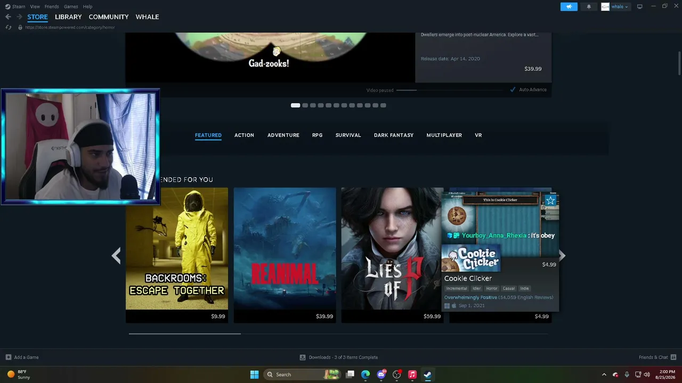The height and width of the screenshot is (383, 682).
Task: Open the Steam announcements megaphone button
Action: pyautogui.click(x=569, y=6)
